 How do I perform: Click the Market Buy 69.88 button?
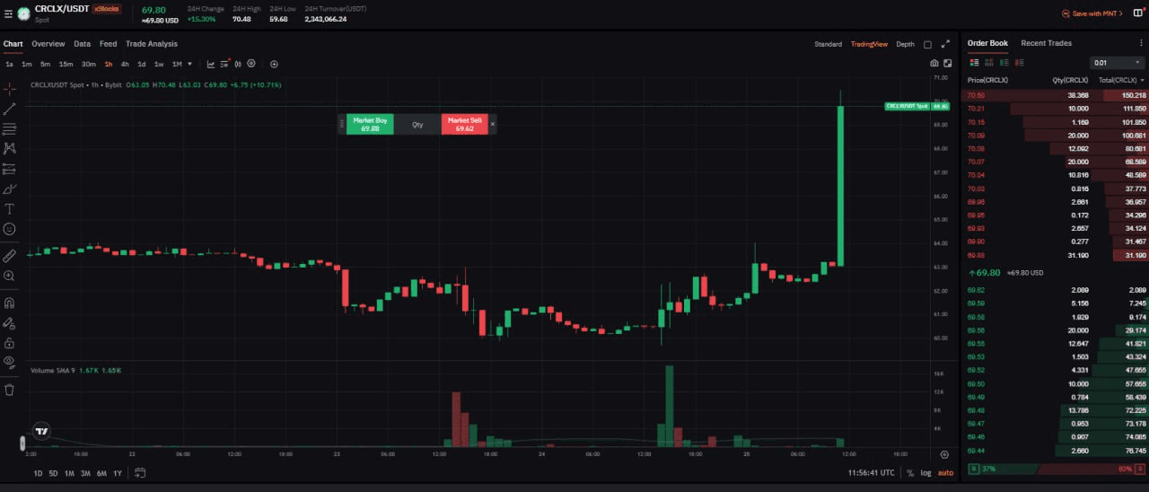tap(370, 125)
